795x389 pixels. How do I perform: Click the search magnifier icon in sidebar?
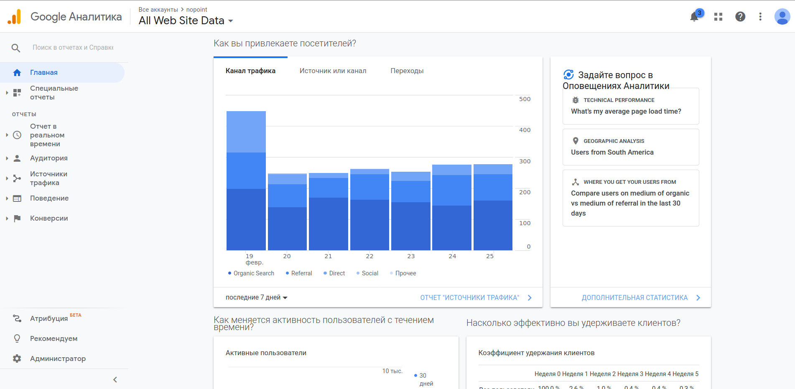click(16, 48)
